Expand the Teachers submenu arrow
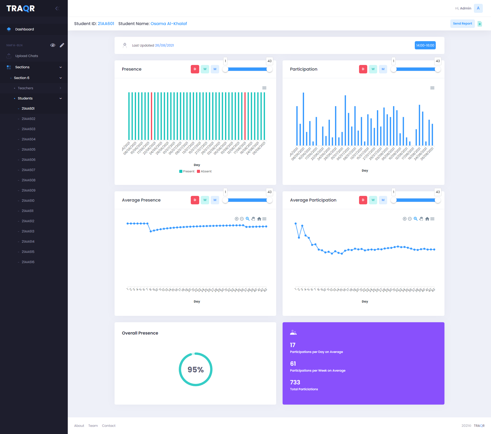491x434 pixels. click(60, 88)
